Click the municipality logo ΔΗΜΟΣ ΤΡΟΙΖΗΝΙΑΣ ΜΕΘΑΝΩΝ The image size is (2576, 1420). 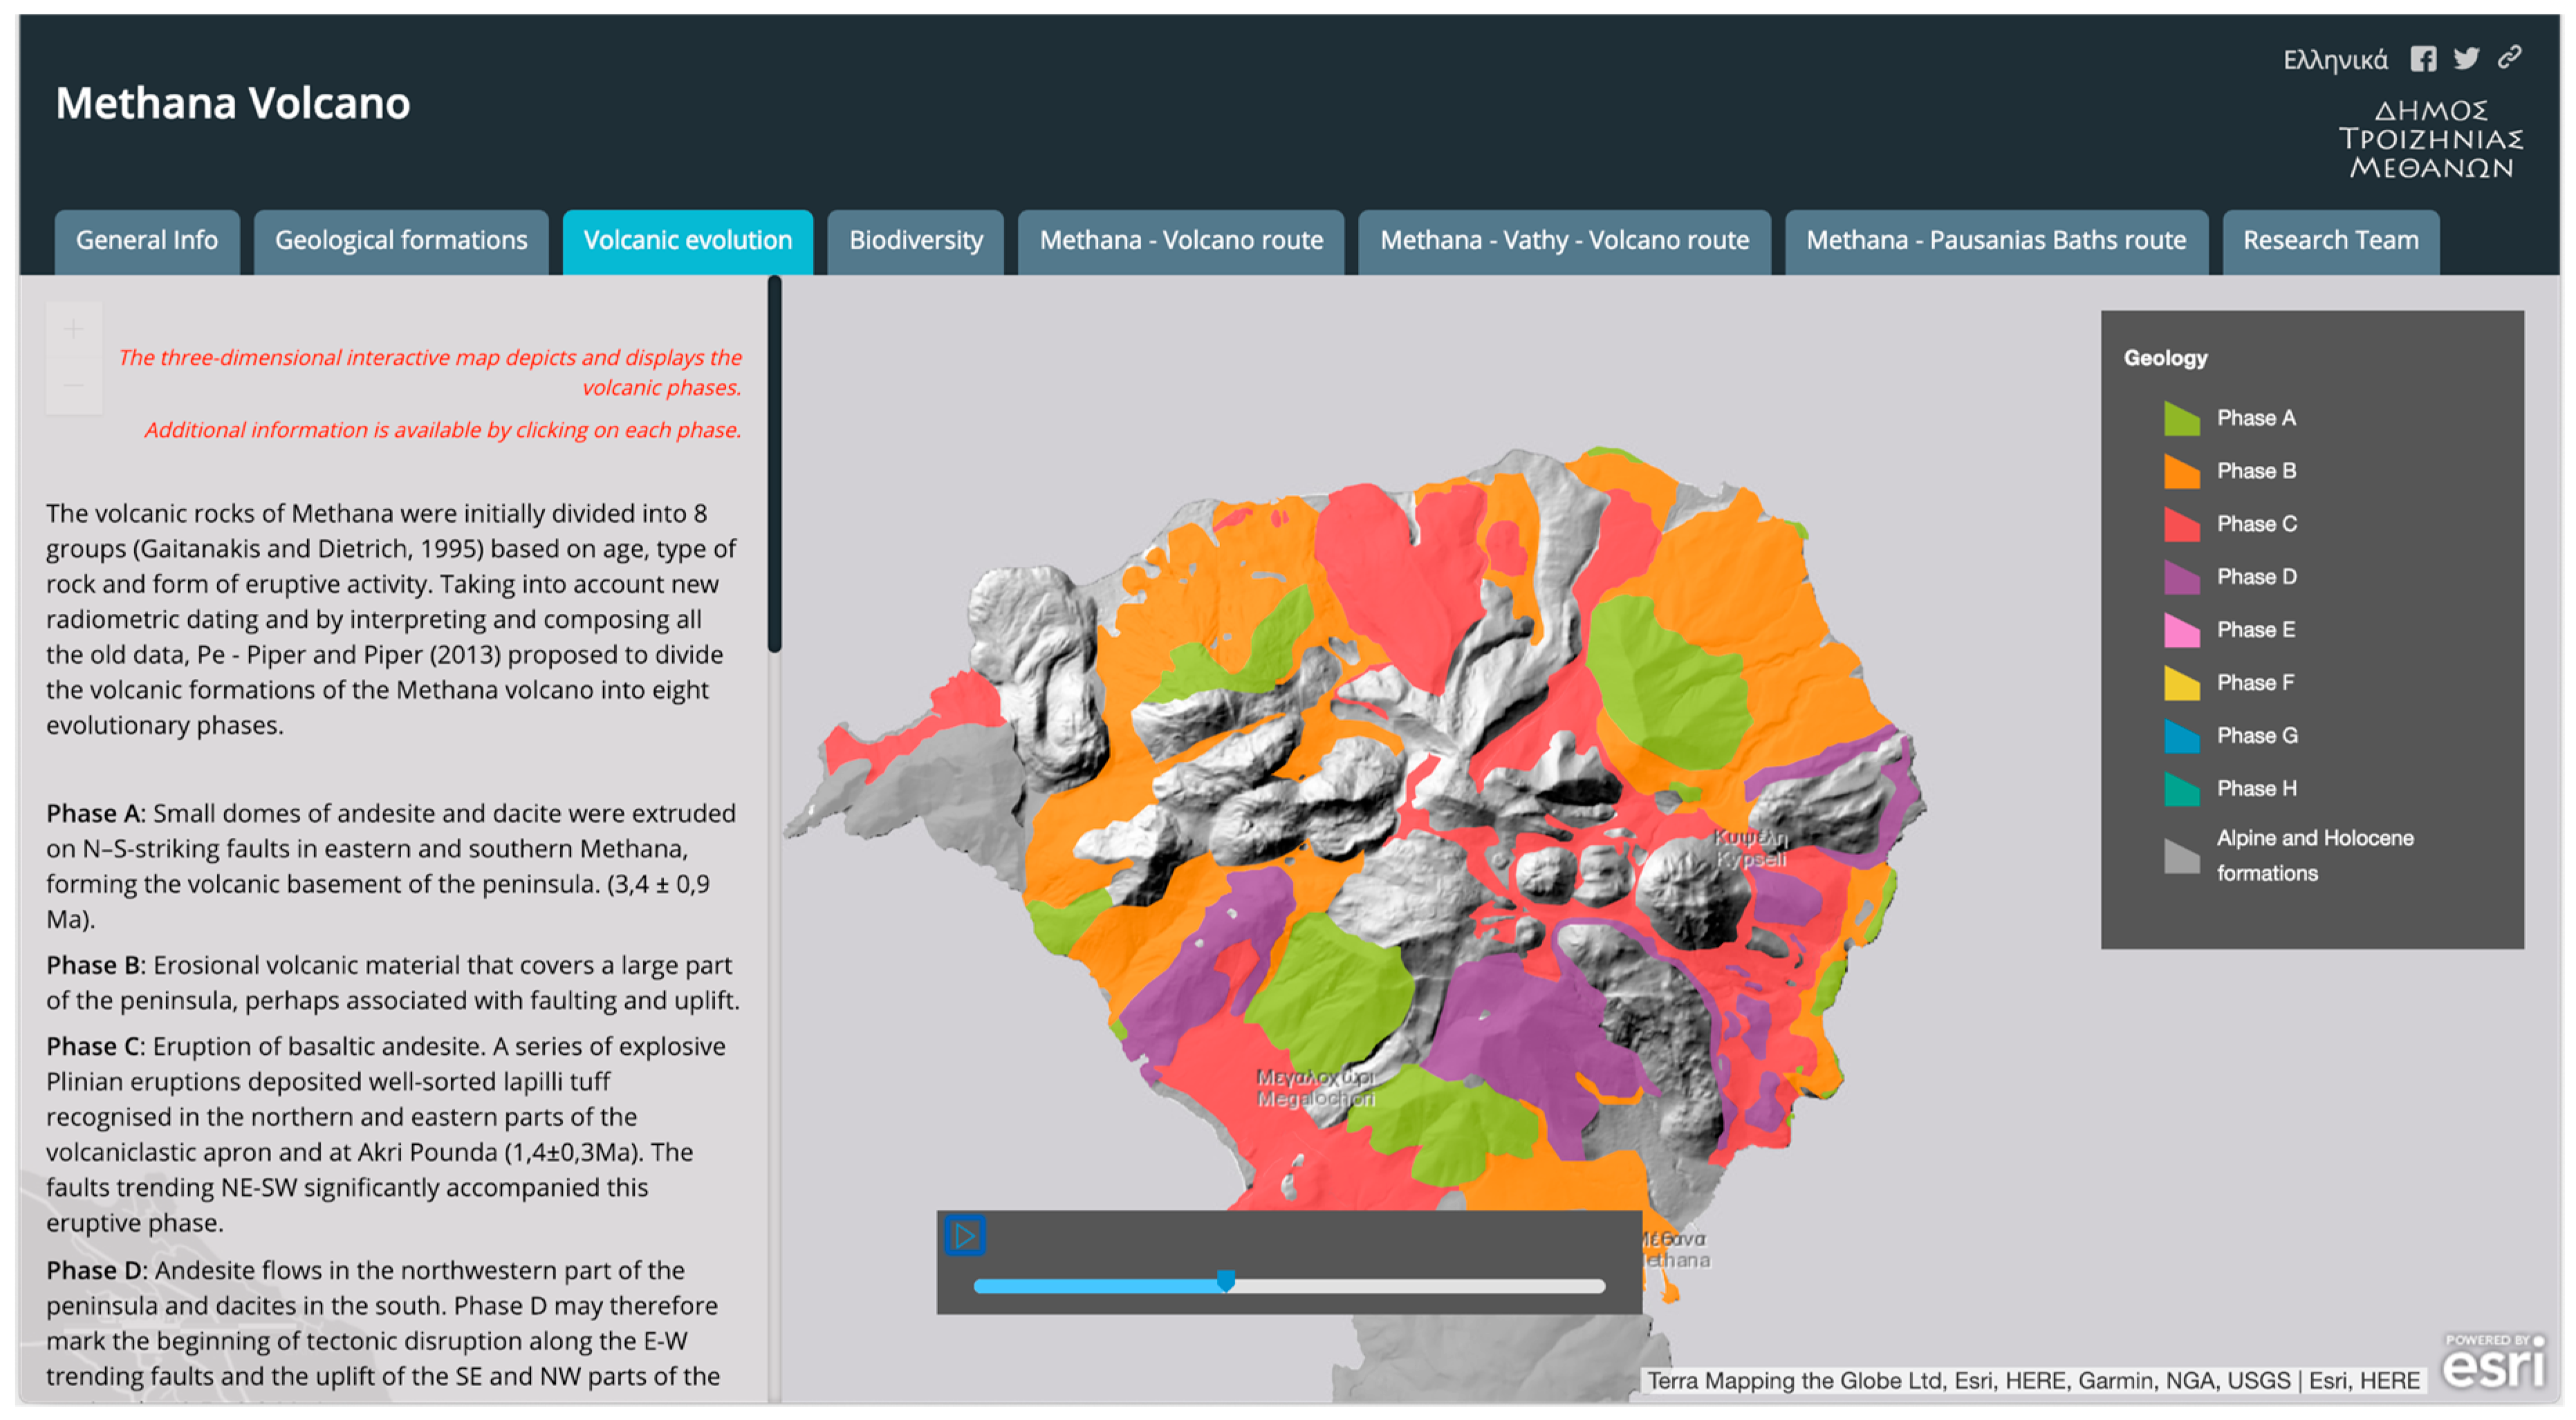tap(2430, 139)
